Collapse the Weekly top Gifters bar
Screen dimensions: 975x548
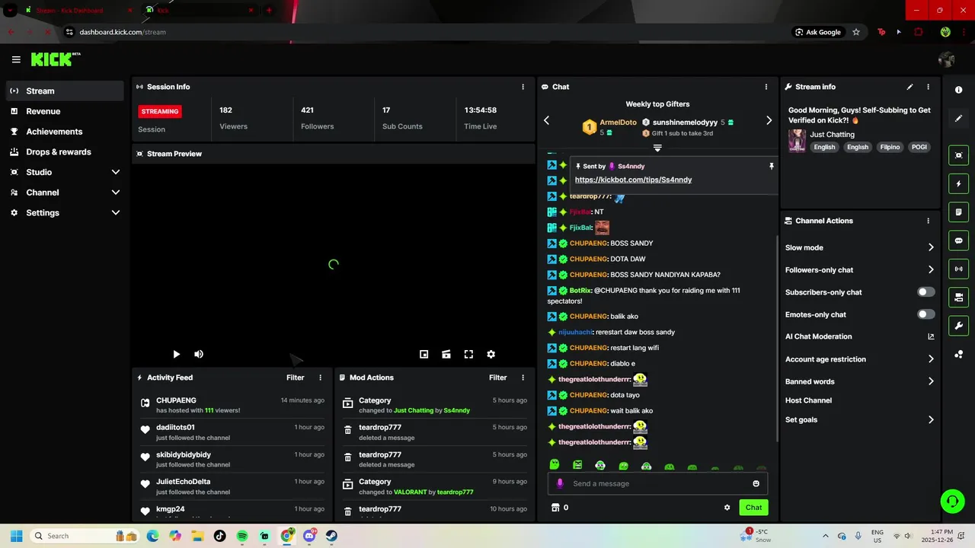point(657,148)
